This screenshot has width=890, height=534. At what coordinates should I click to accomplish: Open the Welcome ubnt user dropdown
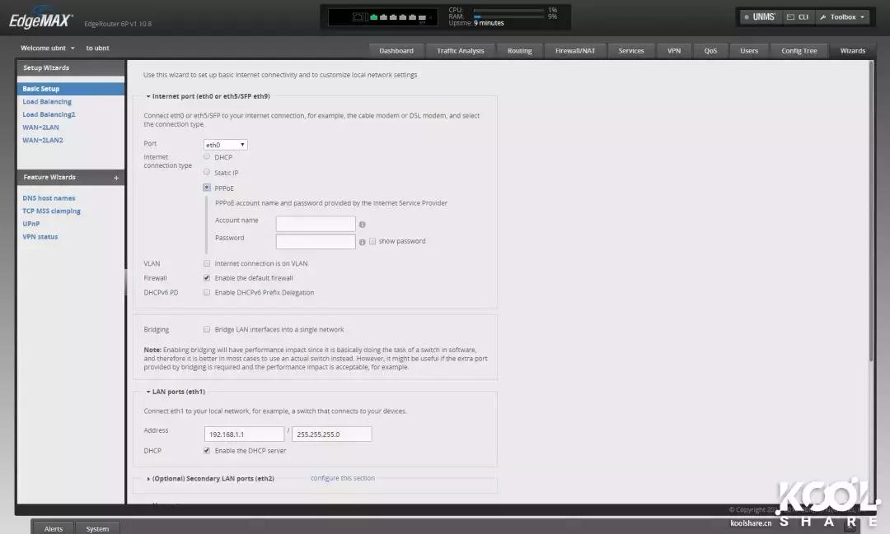tap(48, 49)
